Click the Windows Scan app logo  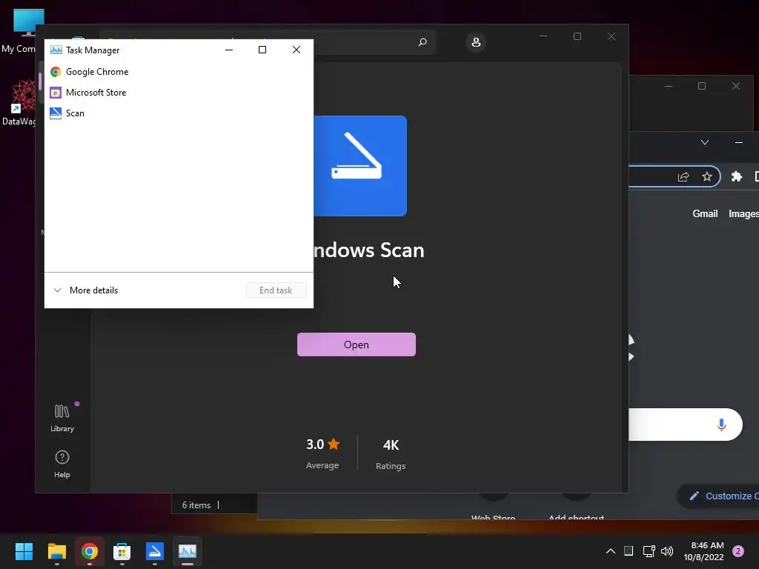point(360,166)
